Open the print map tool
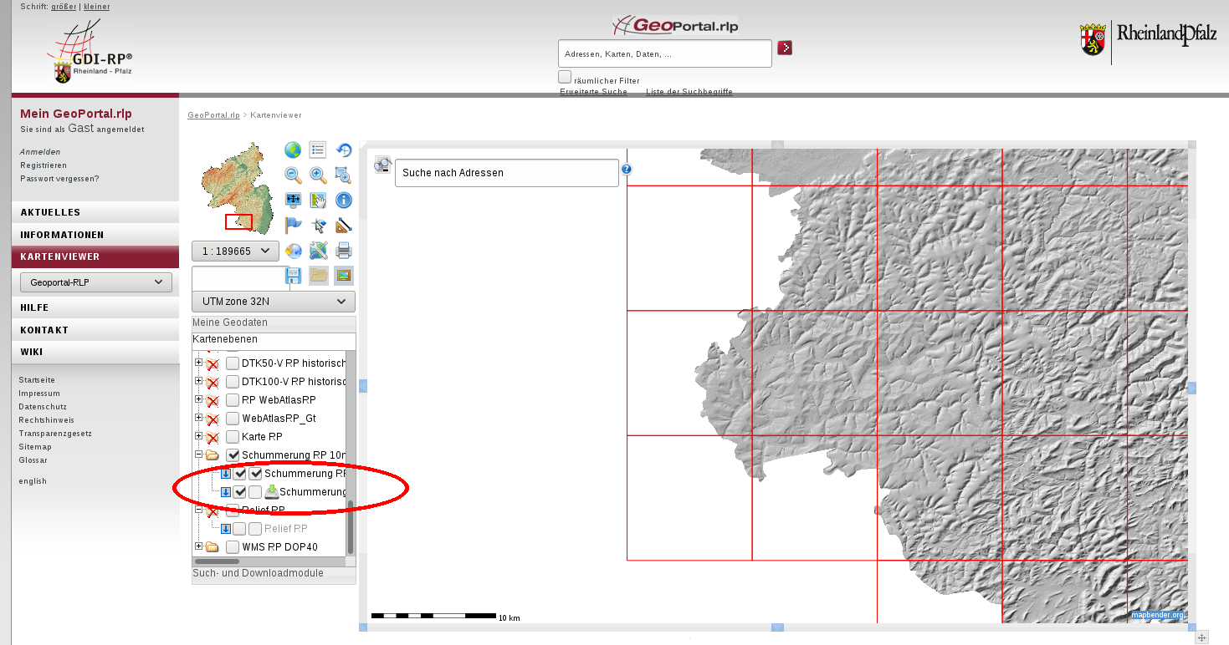Screen dimensions: 1229x645 pyautogui.click(x=343, y=250)
